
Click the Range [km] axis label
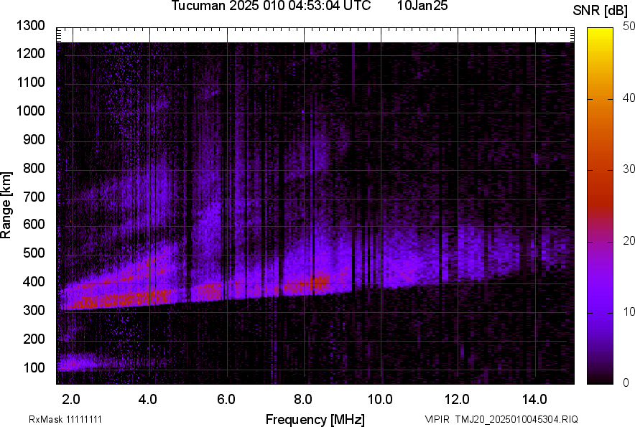6,205
